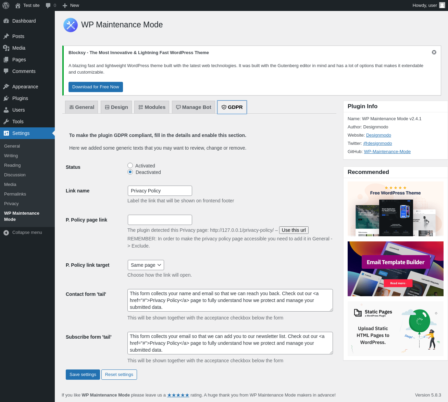Click the WordPress logo in admin bar
448x402 pixels.
tap(6, 5)
